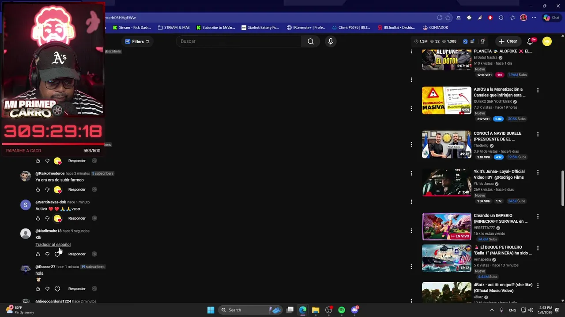Image resolution: width=565 pixels, height=317 pixels.
Task: Open more options for ADIÓS a la Monetización video
Action: click(x=538, y=90)
